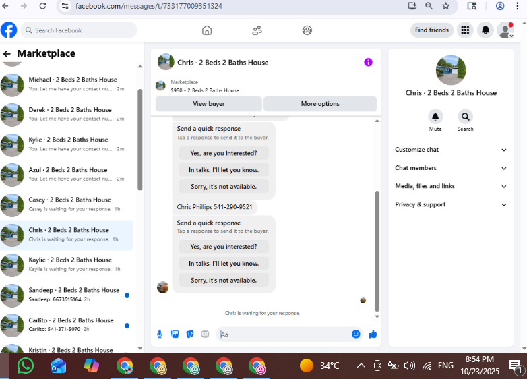Expand Chat members section
The width and height of the screenshot is (527, 379).
pyautogui.click(x=451, y=168)
